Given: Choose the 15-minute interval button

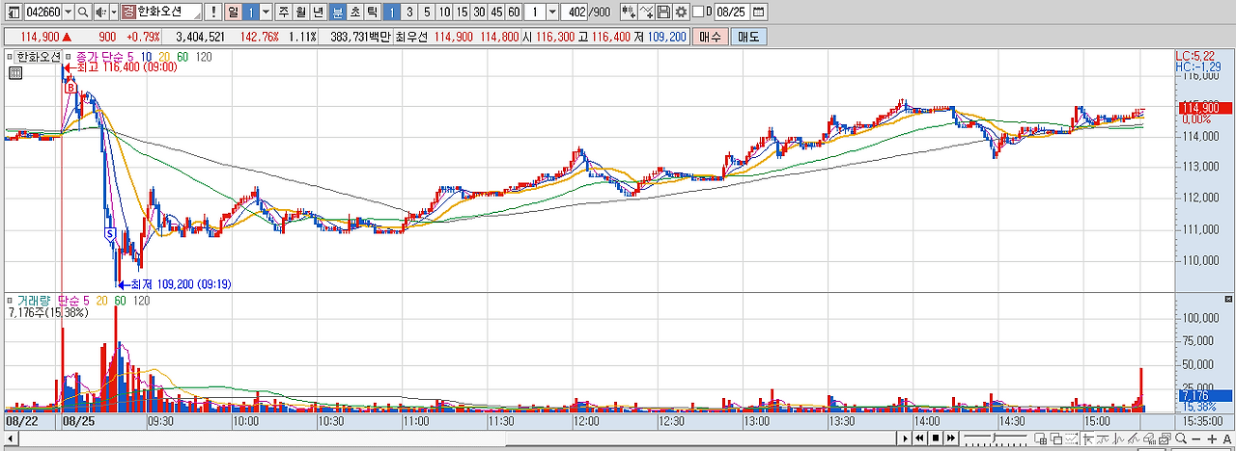Looking at the screenshot, I should click(462, 12).
